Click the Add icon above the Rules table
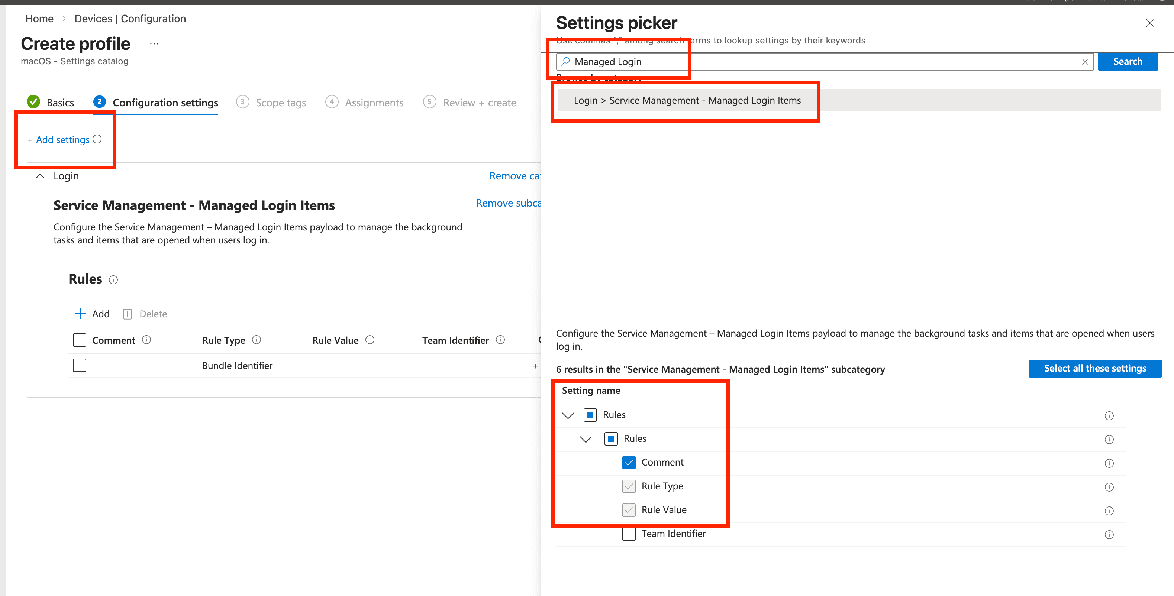The width and height of the screenshot is (1174, 596). [x=80, y=314]
